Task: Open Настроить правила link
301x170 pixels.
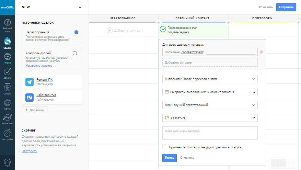Action: (39, 66)
